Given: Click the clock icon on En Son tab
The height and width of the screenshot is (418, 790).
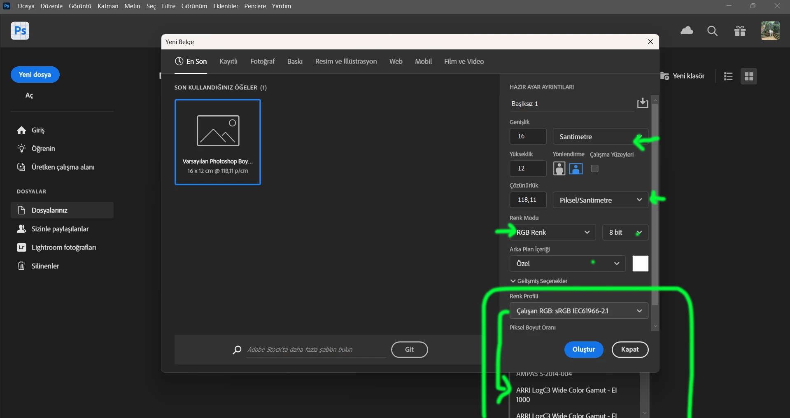Looking at the screenshot, I should click(x=179, y=61).
